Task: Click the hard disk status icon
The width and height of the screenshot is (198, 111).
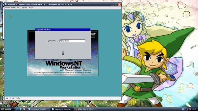Action: click(7, 98)
